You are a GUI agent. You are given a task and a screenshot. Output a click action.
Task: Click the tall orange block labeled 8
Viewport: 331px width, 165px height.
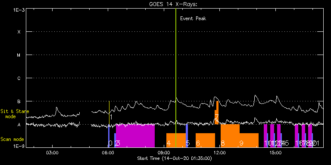[230, 136]
